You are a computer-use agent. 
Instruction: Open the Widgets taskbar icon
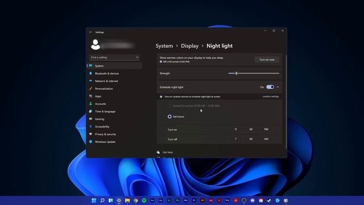(110, 200)
